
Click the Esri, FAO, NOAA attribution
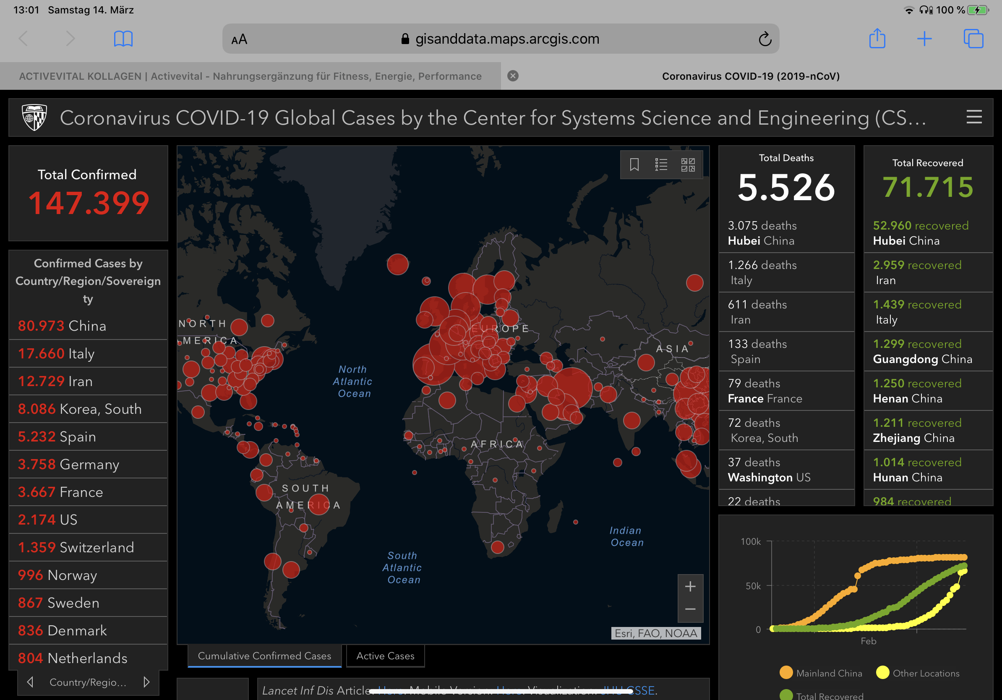(656, 633)
